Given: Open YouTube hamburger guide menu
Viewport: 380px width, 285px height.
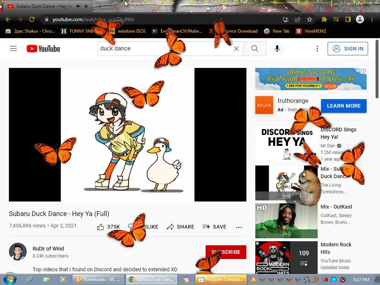Looking at the screenshot, I should (13, 49).
